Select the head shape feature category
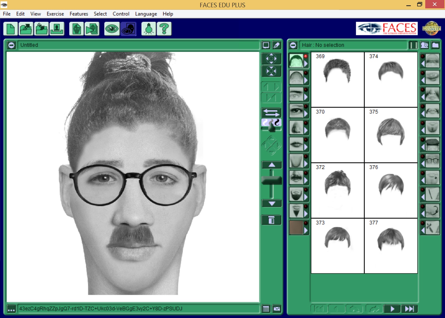 point(296,77)
